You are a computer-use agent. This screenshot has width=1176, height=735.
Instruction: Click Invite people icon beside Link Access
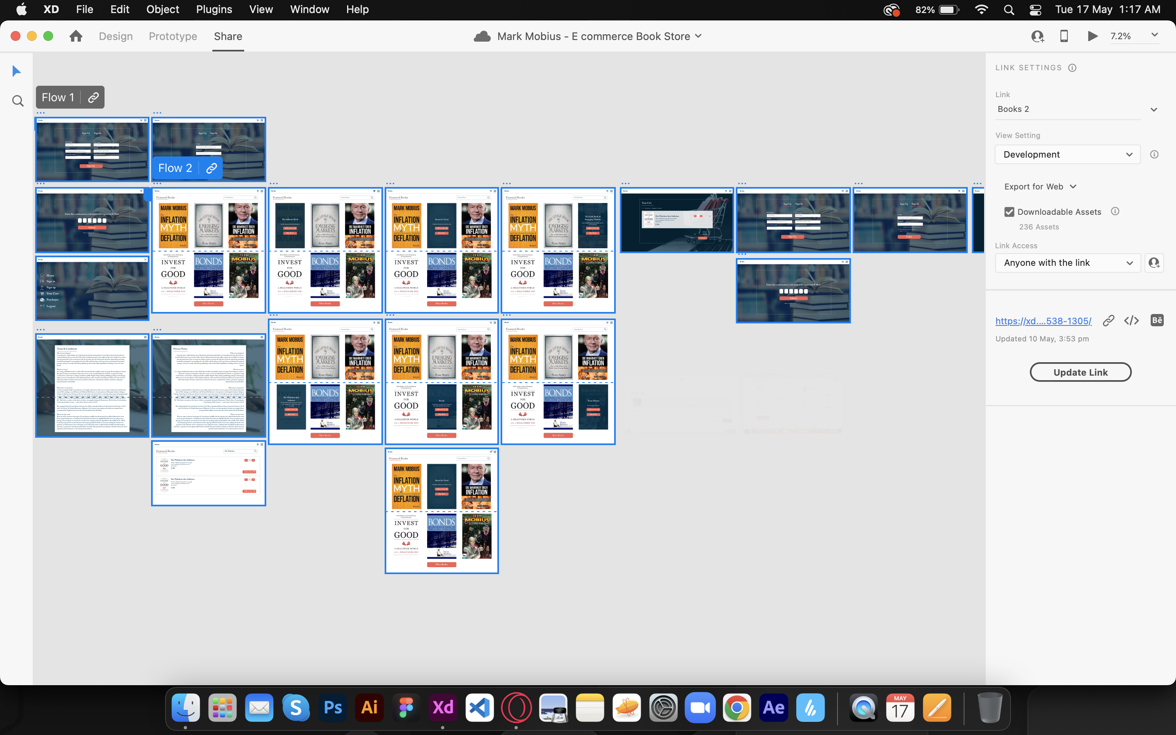coord(1154,263)
